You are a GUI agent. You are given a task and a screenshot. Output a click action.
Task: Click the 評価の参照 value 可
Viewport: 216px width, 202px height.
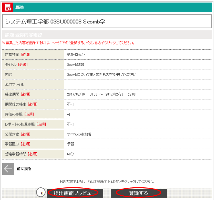point(69,114)
